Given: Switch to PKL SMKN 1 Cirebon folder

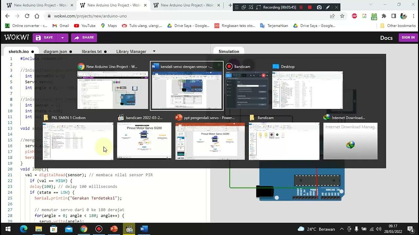Looking at the screenshot, I should (78, 137).
